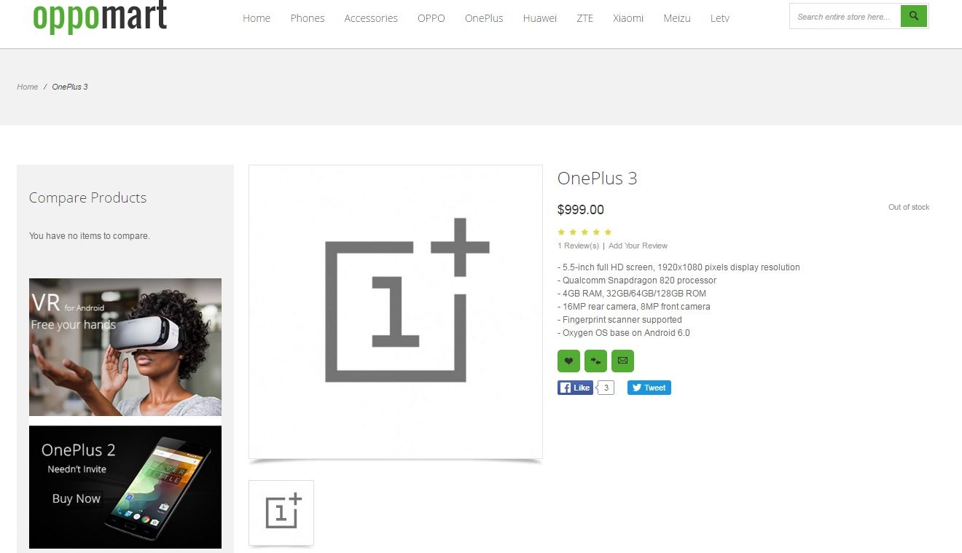The height and width of the screenshot is (553, 962).
Task: Open the VR for Android banner
Action: click(125, 347)
